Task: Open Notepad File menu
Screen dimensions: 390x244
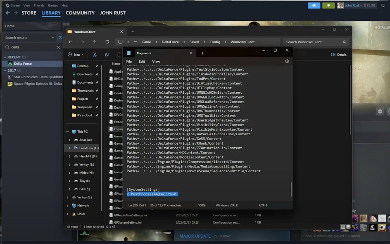Action: coord(129,62)
